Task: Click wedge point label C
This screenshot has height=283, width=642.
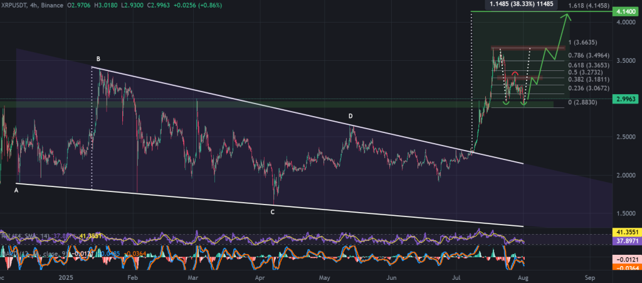Action: point(272,212)
